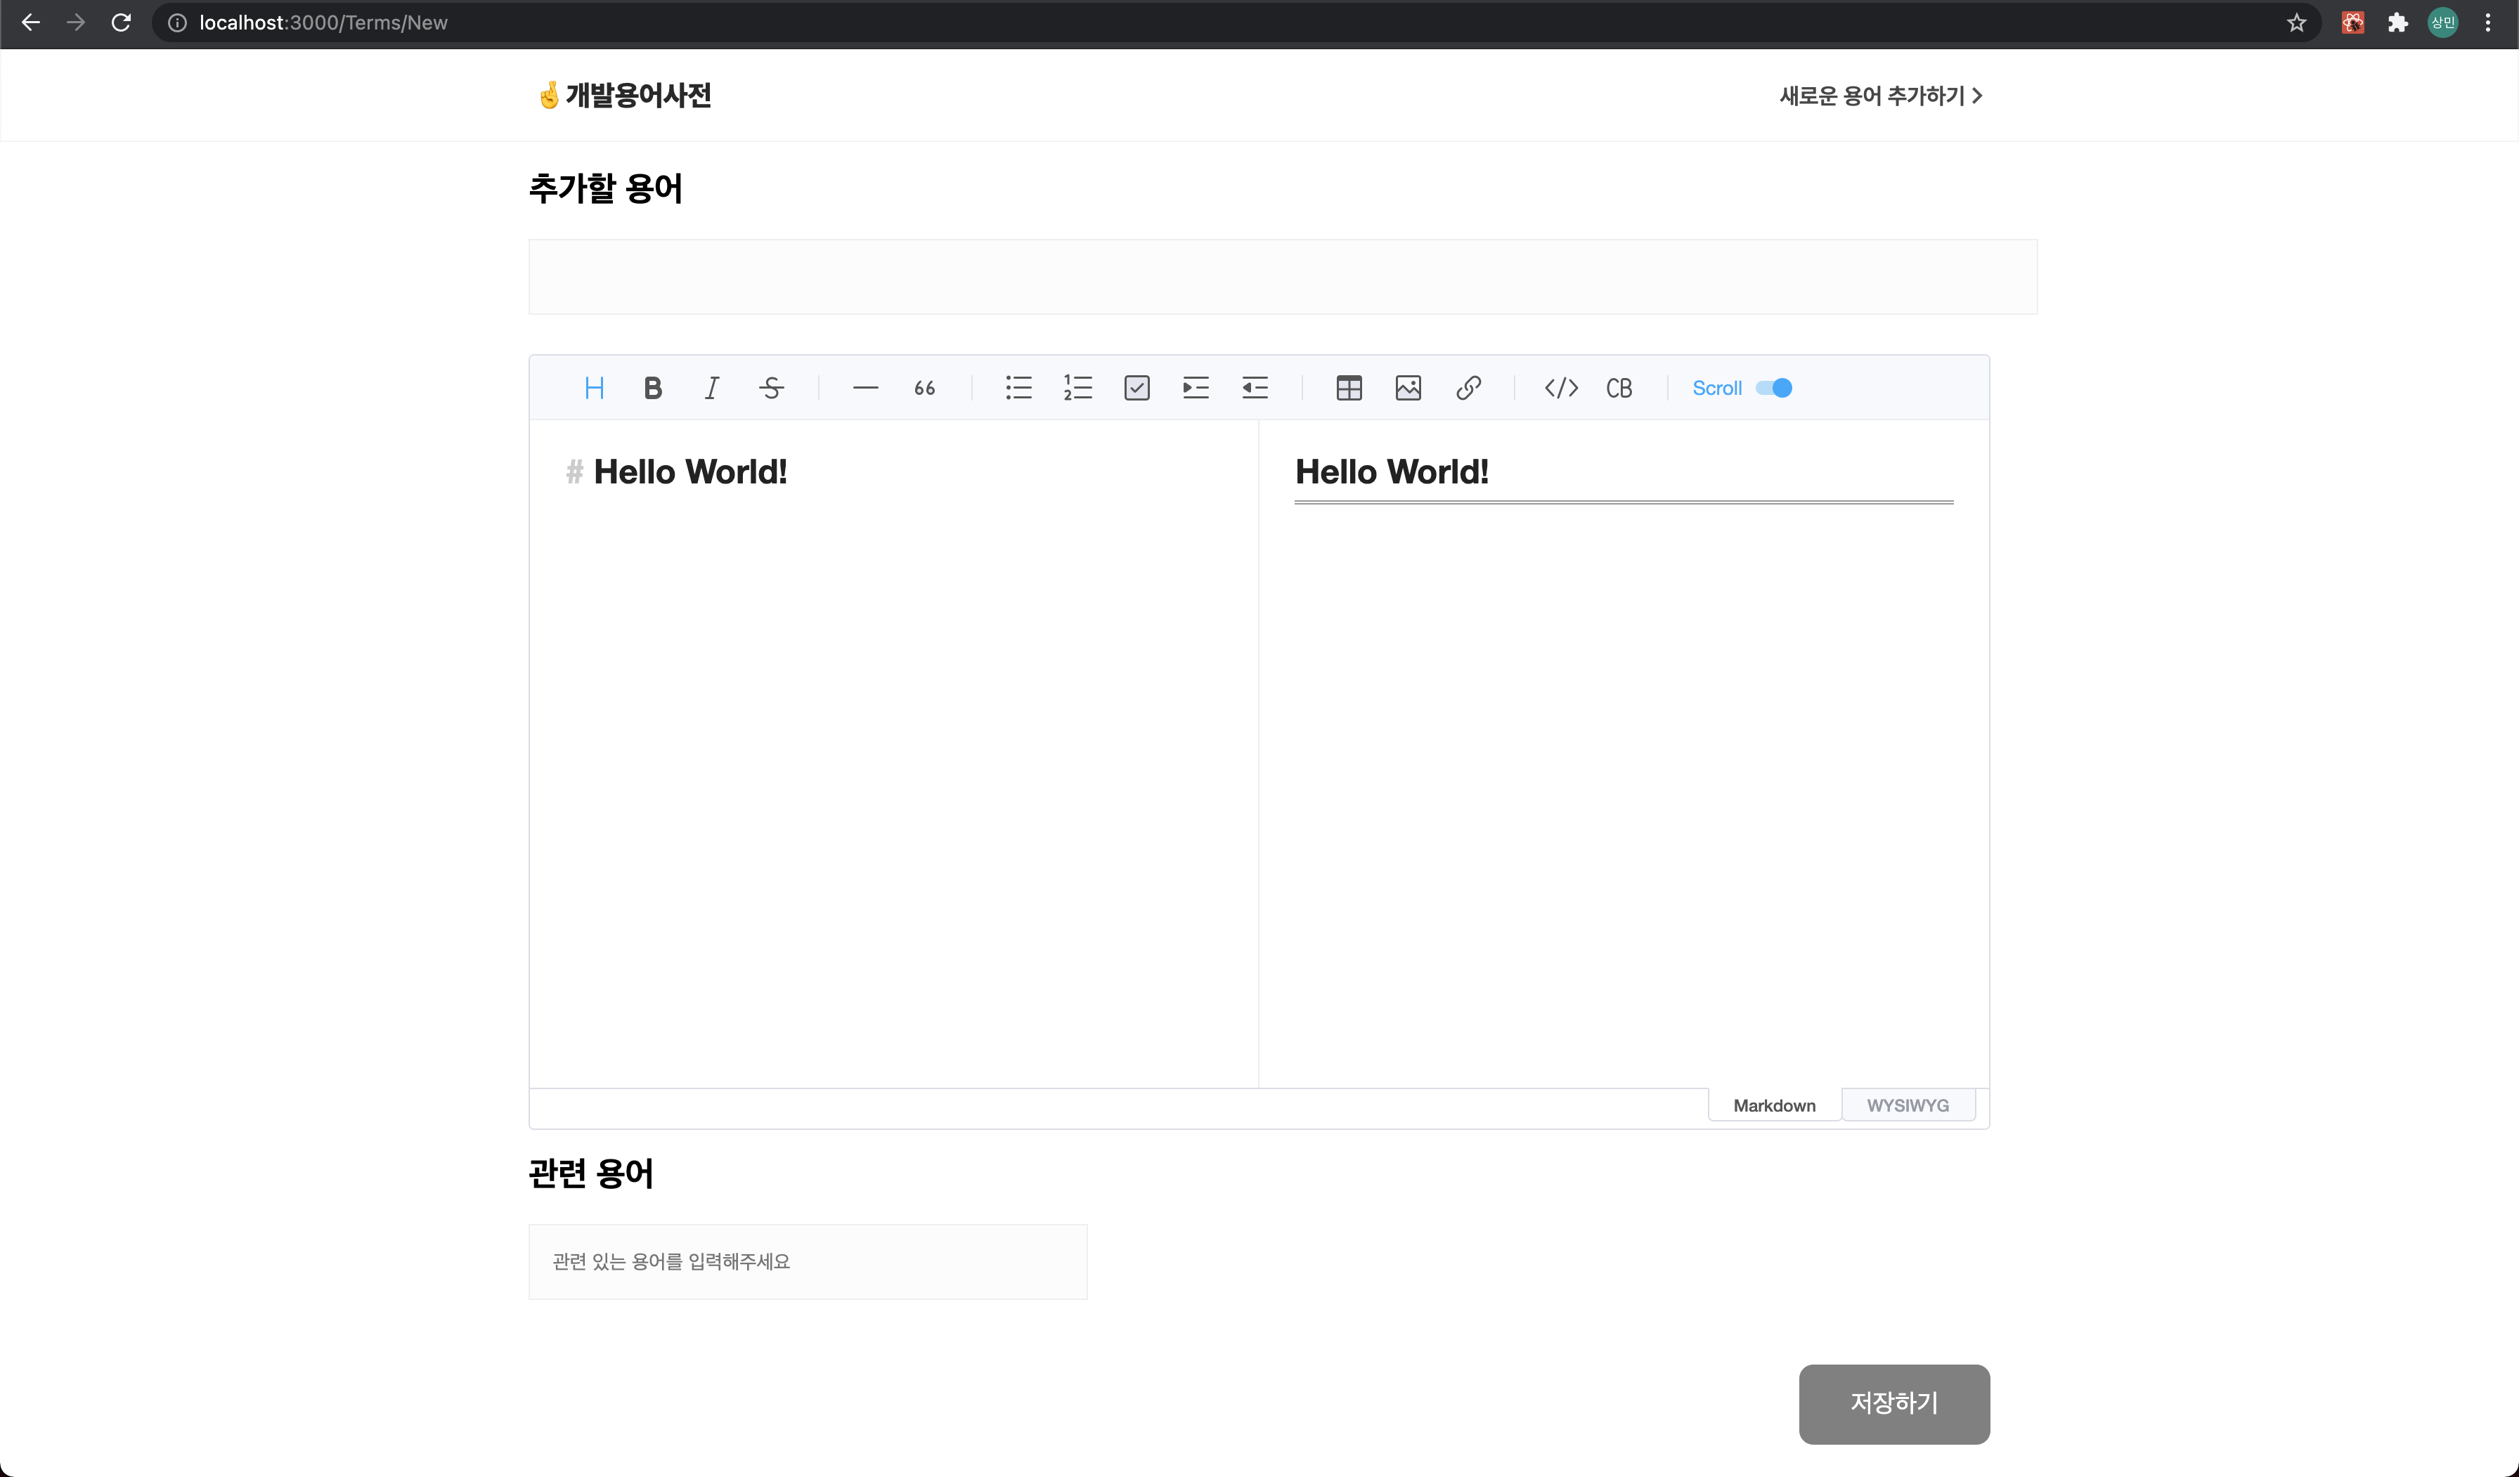Click the Heading toolbar icon
The width and height of the screenshot is (2519, 1477).
tap(594, 388)
